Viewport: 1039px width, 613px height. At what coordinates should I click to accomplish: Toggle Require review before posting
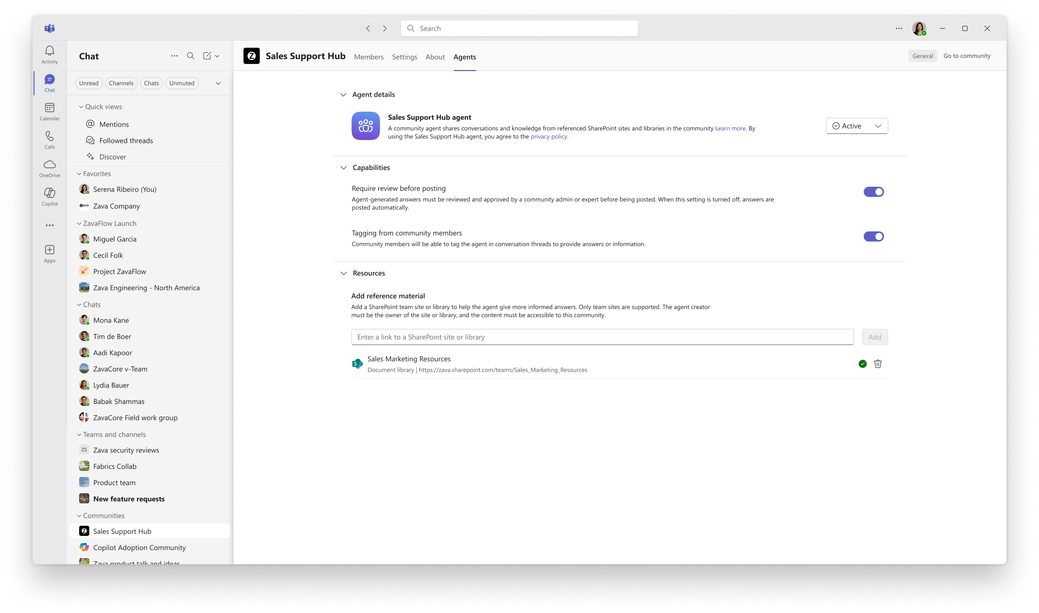point(873,192)
